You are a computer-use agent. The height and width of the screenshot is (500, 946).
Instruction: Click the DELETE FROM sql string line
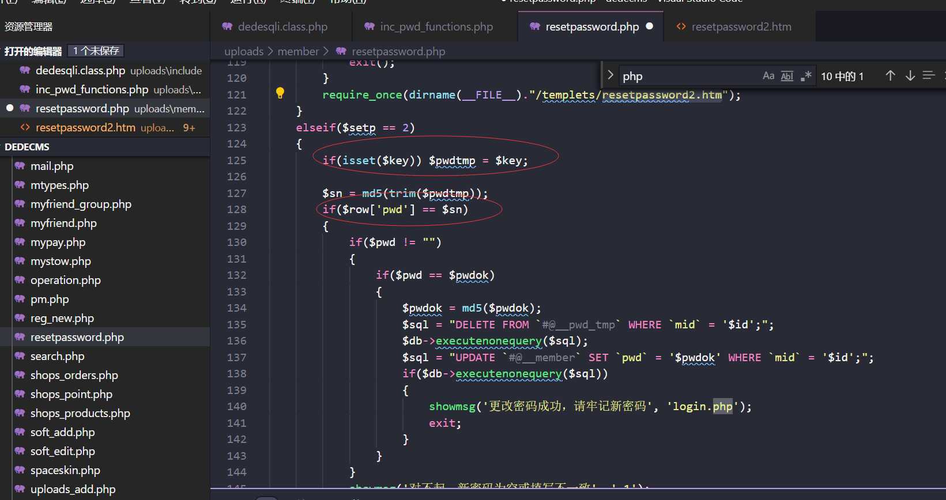pos(588,324)
